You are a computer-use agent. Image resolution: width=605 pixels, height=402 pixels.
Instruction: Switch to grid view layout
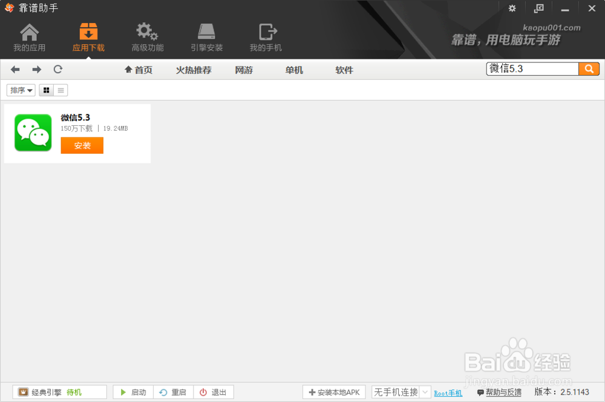click(46, 90)
